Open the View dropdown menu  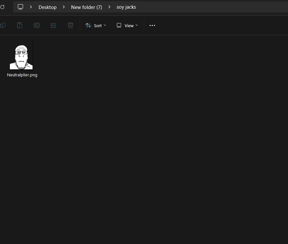(x=127, y=26)
